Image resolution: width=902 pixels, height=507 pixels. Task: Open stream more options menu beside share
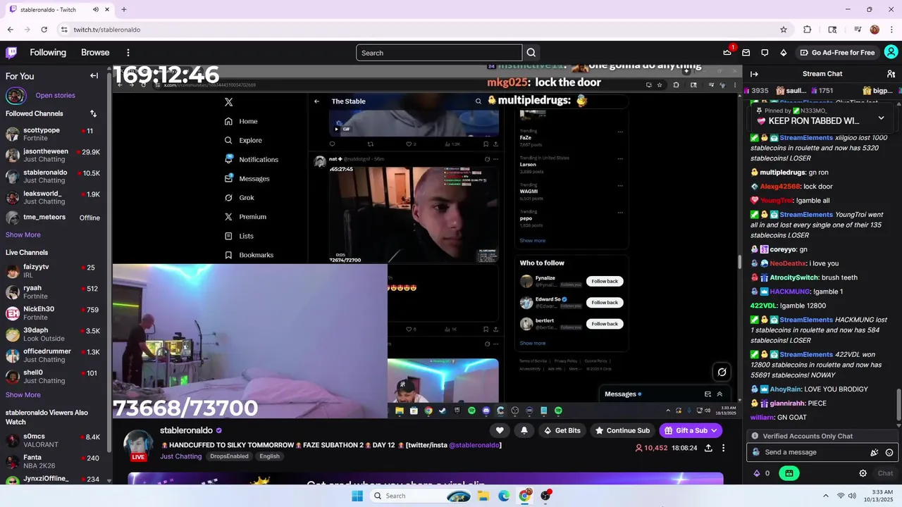click(723, 448)
